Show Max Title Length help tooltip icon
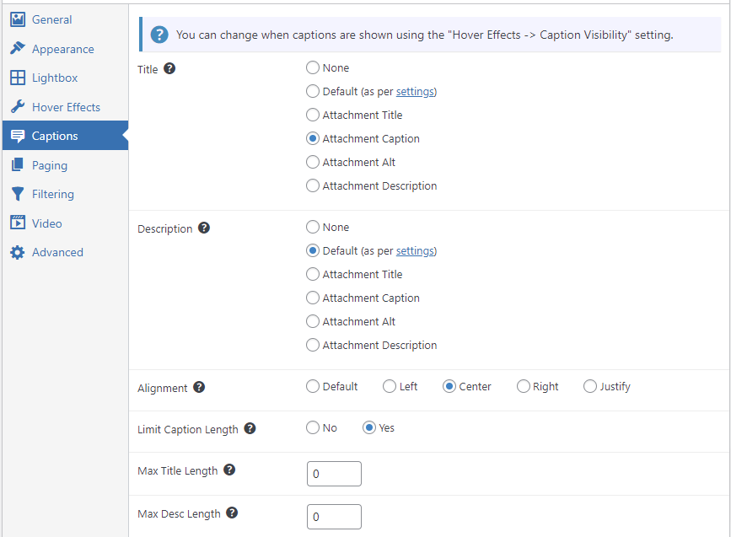The width and height of the screenshot is (731, 537). tap(229, 470)
